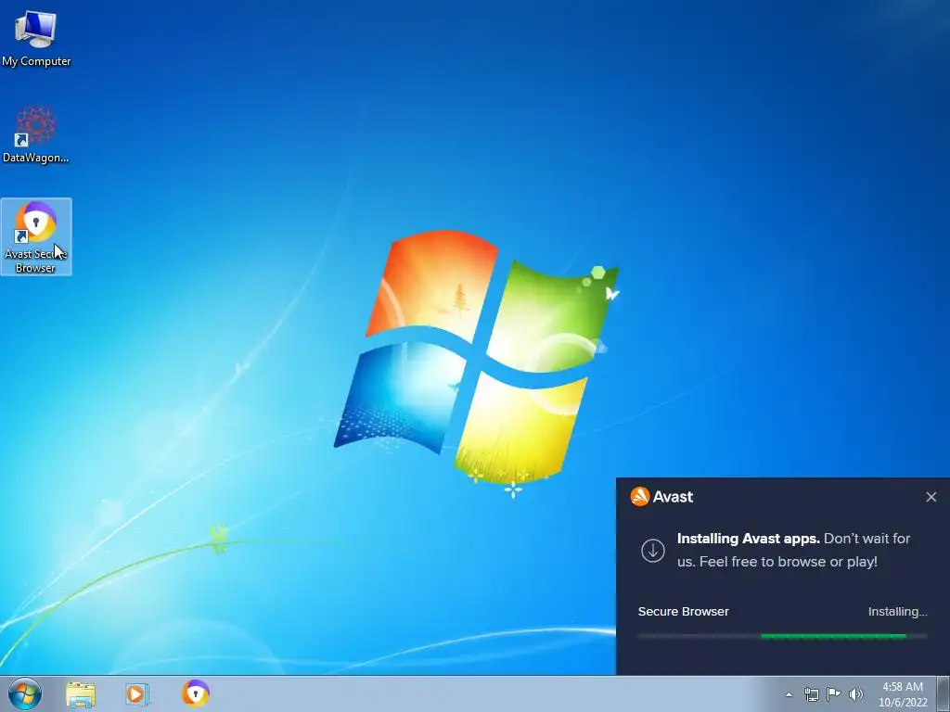Click the "Installing Avast apps." message
Screen dimensions: 950x712
click(749, 539)
